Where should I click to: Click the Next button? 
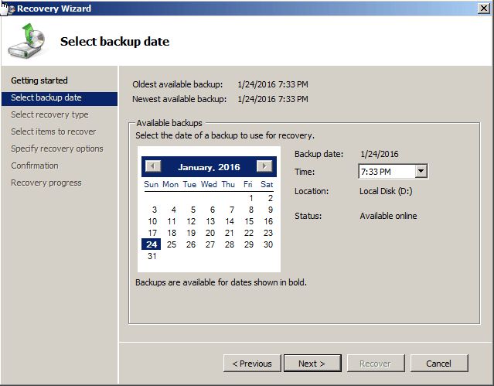coord(312,363)
